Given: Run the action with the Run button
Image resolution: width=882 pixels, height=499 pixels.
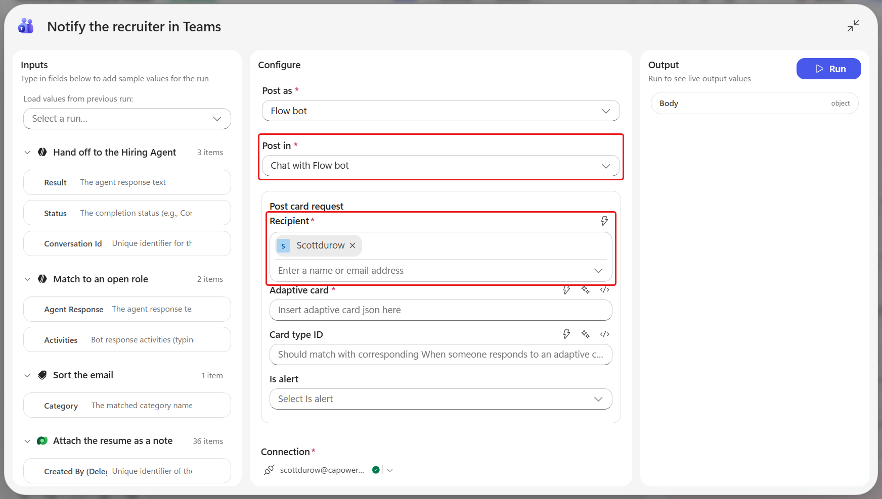Looking at the screenshot, I should tap(828, 69).
